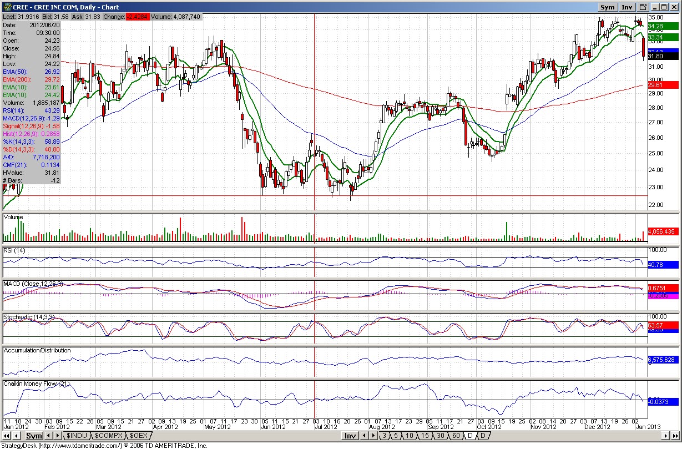Click the Last: 31.9316 quote in header
Image resolution: width=682 pixels, height=449 pixels.
21,17
